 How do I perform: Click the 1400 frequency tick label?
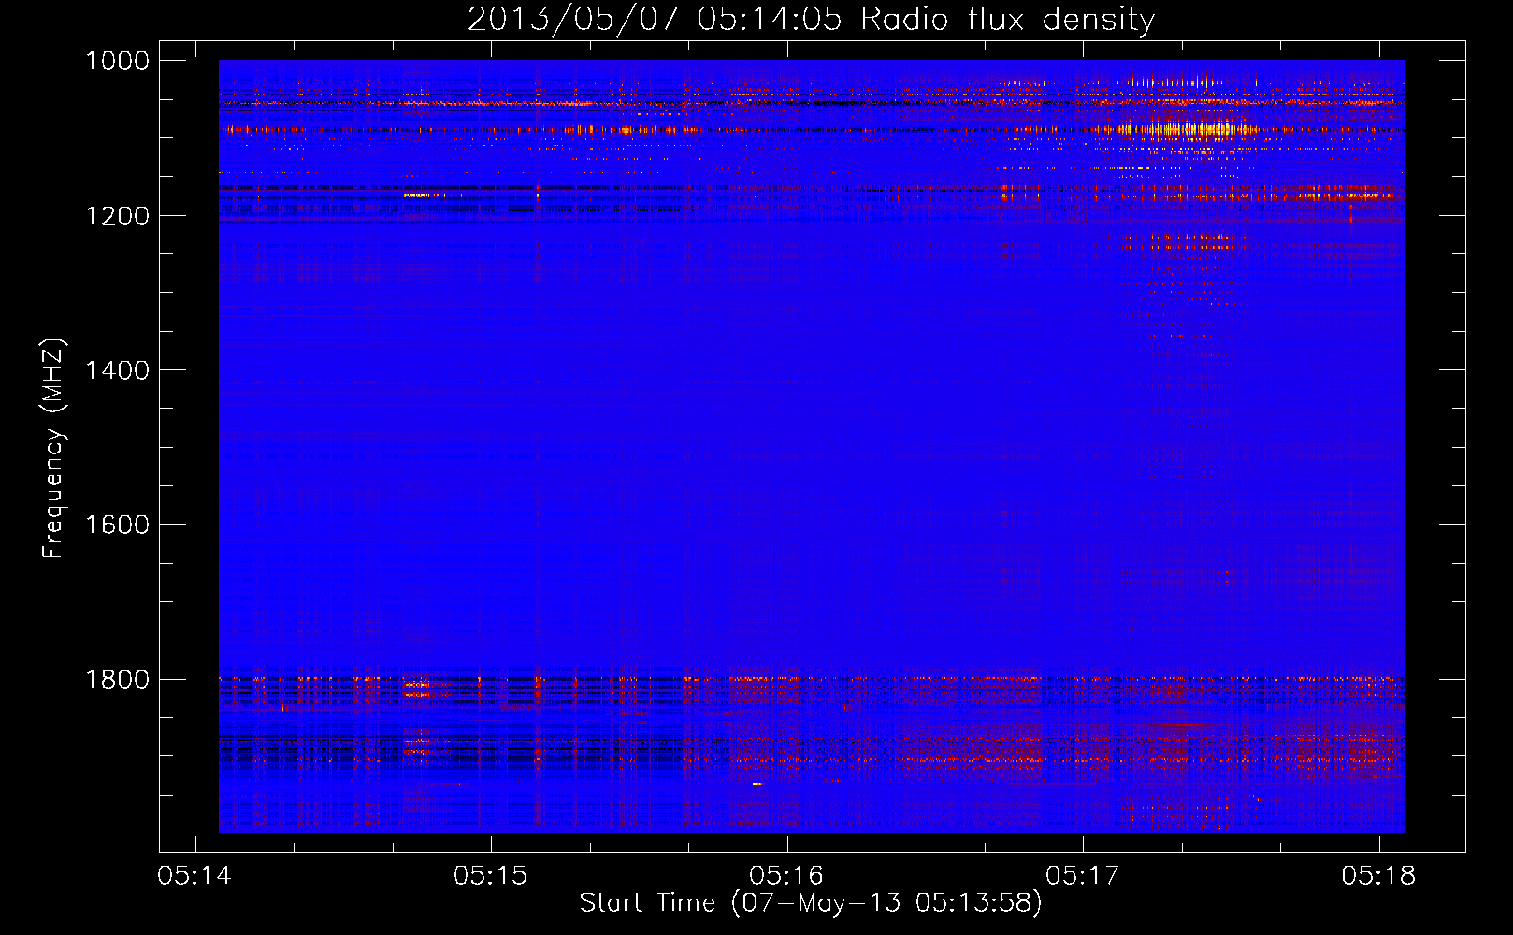pyautogui.click(x=117, y=370)
